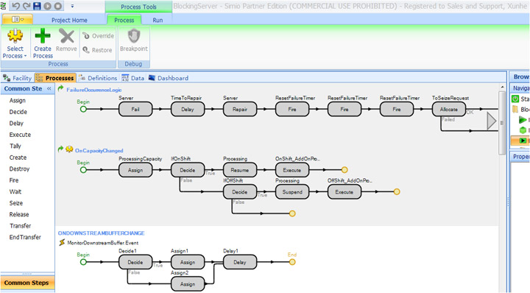Open the quick access toolbar customize dropdown
This screenshot has height=293, width=530.
click(72, 6)
